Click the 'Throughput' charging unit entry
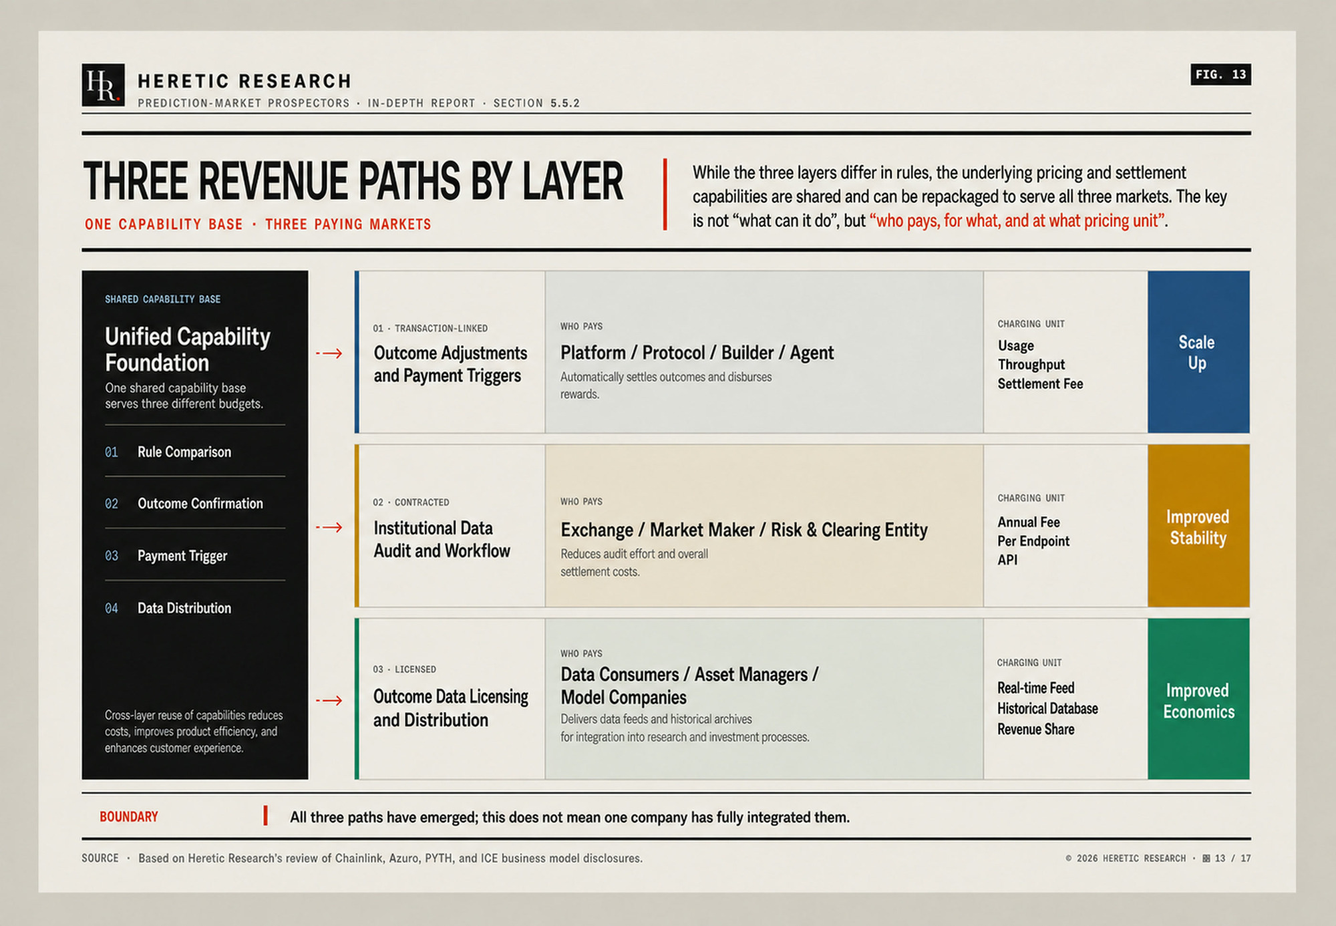The height and width of the screenshot is (926, 1336). click(1031, 364)
